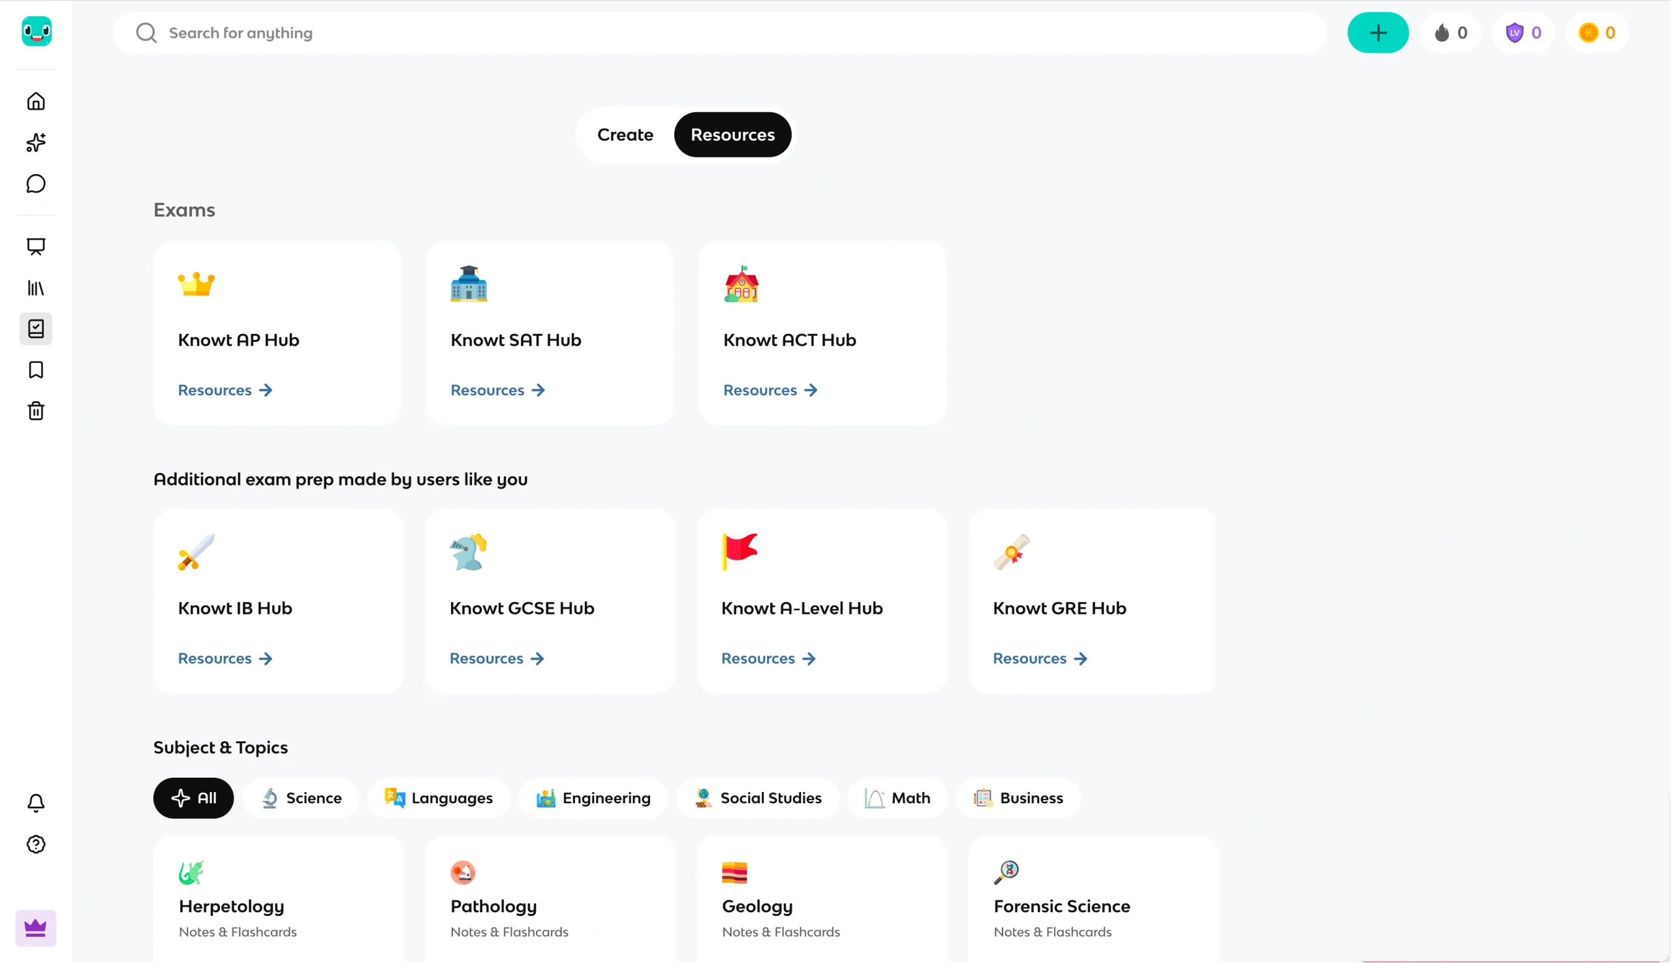Click the GCSE Hub knight helmet icon
The image size is (1671, 963).
(x=469, y=552)
